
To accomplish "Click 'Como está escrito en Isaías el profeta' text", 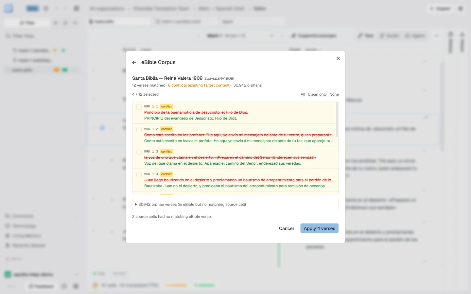I will tap(239, 141).
